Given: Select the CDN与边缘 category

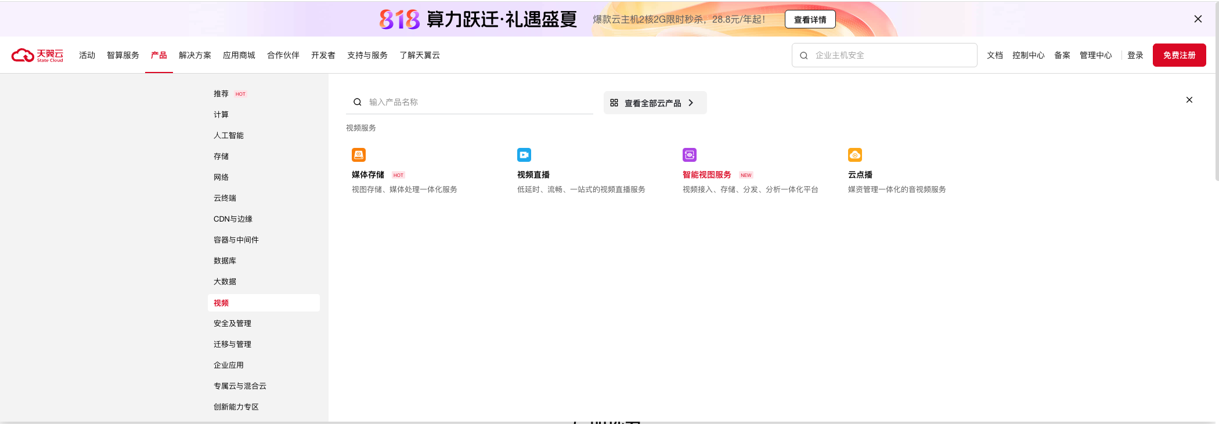Looking at the screenshot, I should pyautogui.click(x=233, y=219).
